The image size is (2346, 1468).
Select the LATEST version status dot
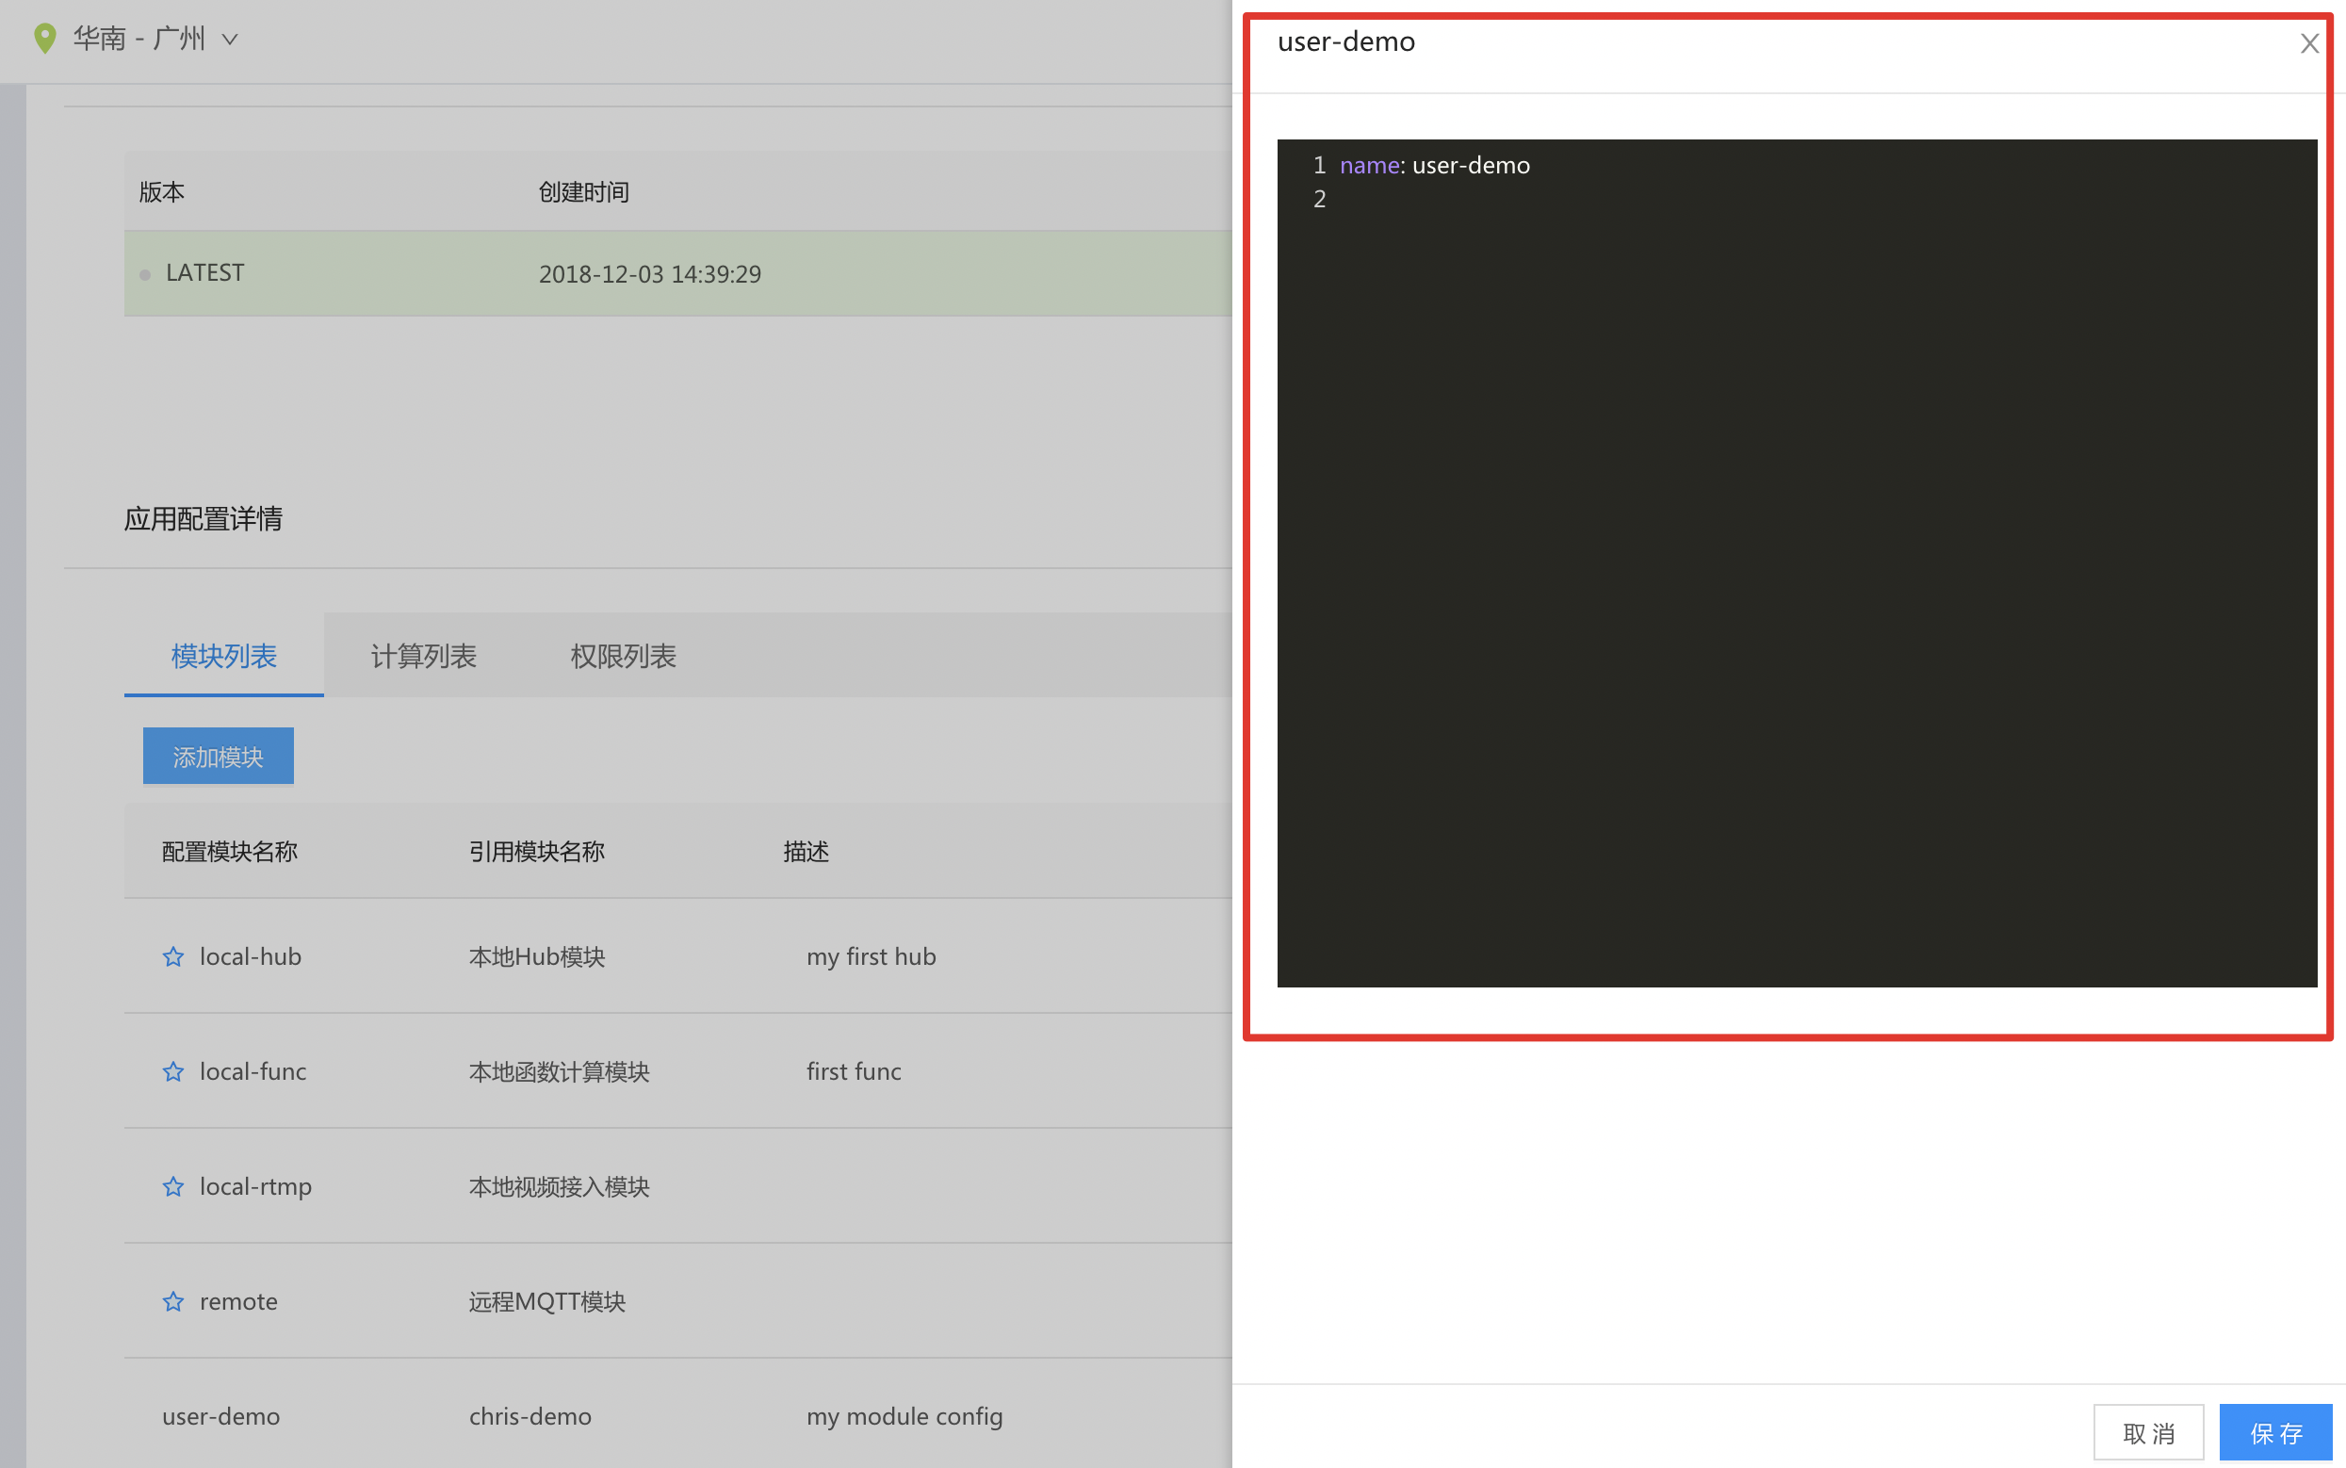pos(146,275)
